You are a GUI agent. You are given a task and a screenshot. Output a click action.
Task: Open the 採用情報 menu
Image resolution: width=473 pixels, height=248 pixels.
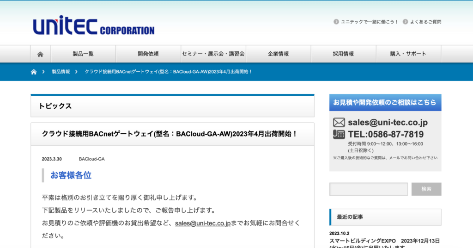[x=343, y=54]
